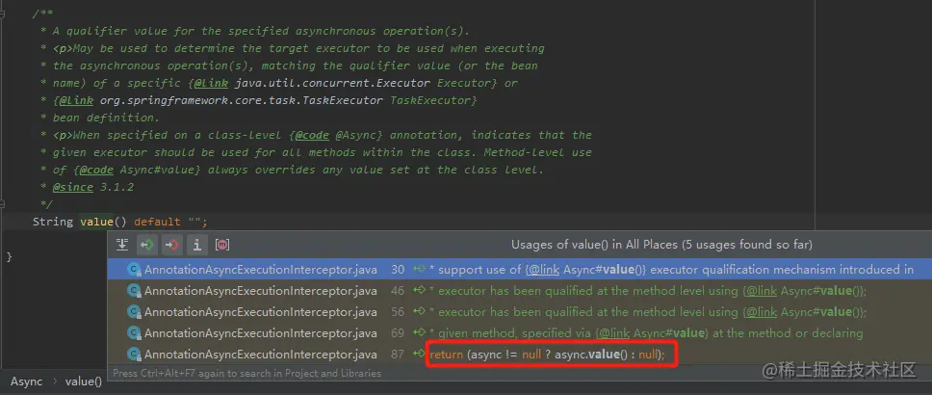Select the usage row at line 30
932x395 pixels.
[520, 270]
